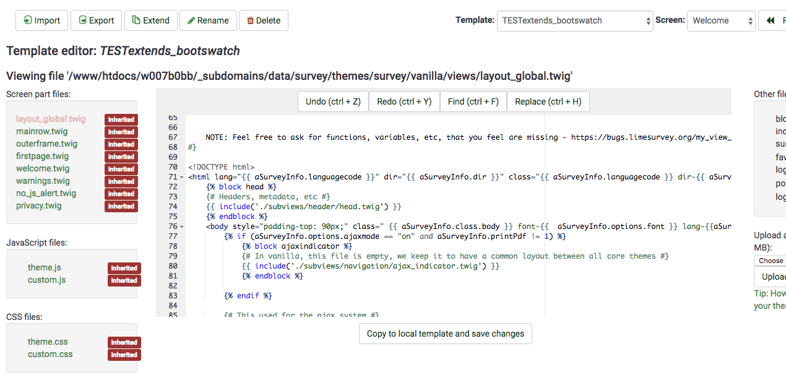
Task: Click the Export button icon
Action: [82, 20]
